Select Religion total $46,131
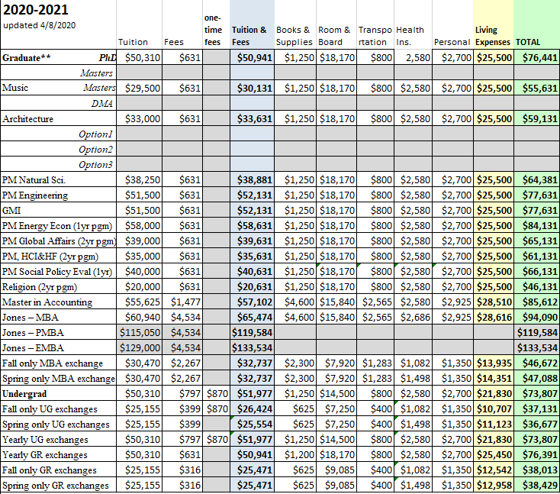The width and height of the screenshot is (560, 494). coord(539,287)
